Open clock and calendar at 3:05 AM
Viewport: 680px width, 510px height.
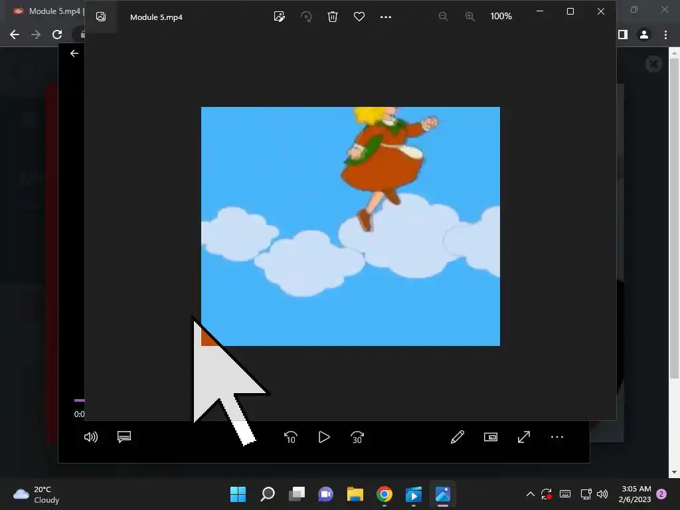point(635,494)
